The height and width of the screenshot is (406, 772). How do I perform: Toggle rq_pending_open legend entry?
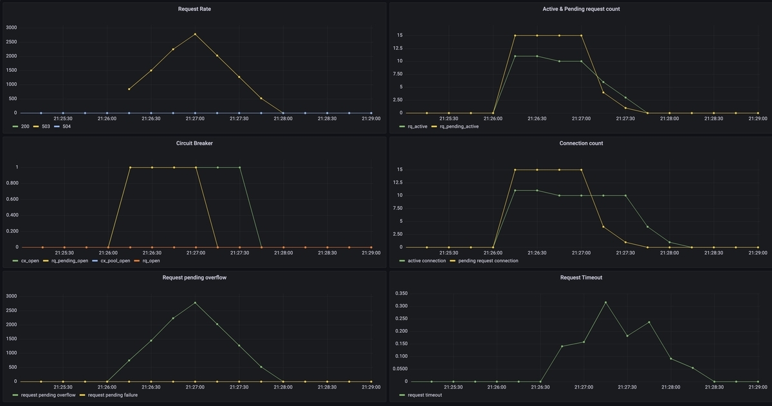[x=68, y=261]
